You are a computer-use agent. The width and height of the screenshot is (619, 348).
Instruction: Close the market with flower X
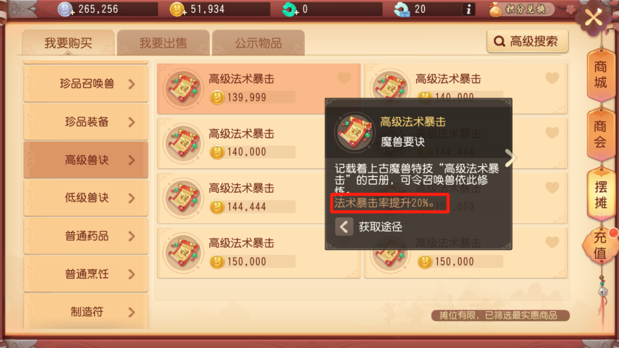593,19
